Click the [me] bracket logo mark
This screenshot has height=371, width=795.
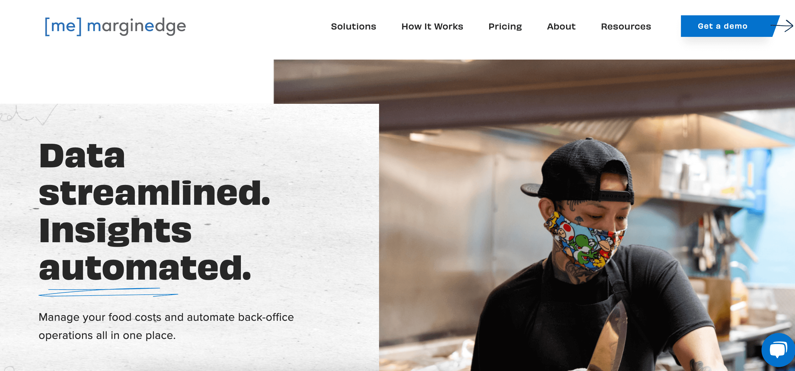tap(63, 27)
